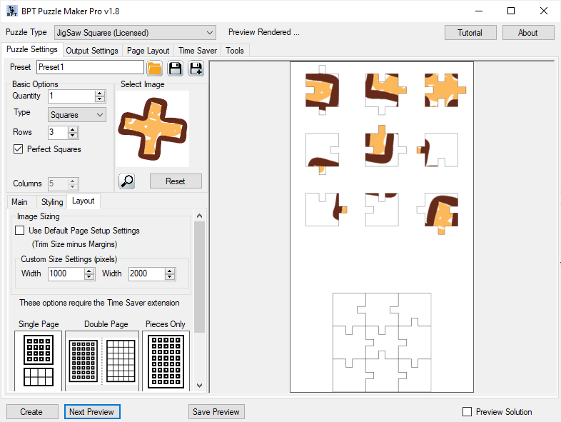Increase the Rows stepper value
The height and width of the screenshot is (422, 561).
(73, 129)
